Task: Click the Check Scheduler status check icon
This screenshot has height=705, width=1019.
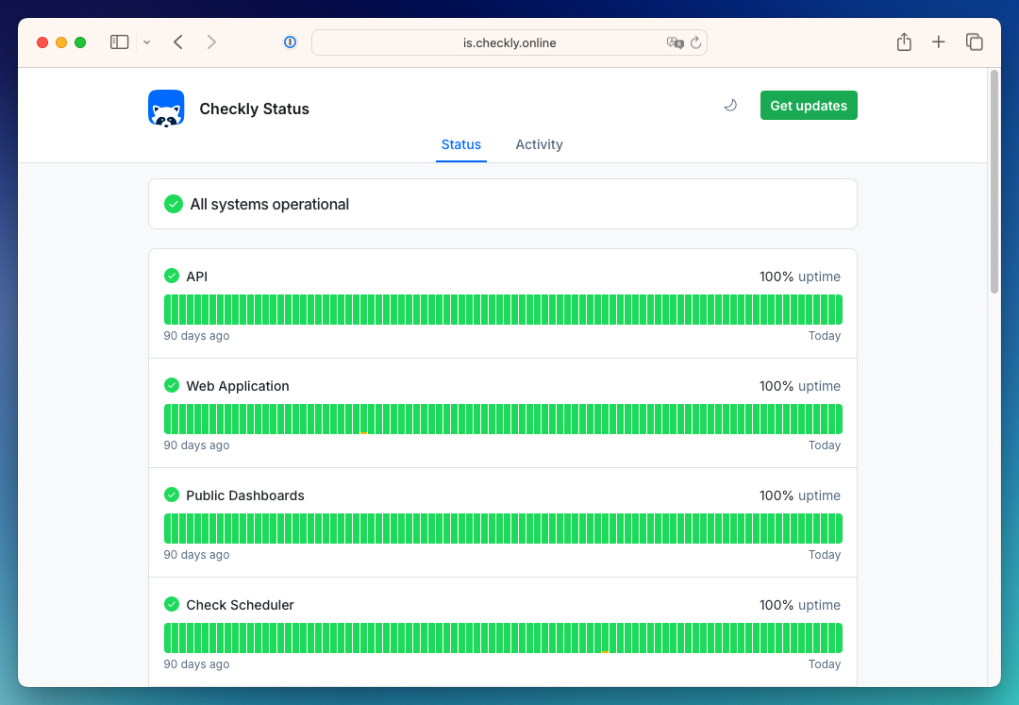Action: (x=172, y=604)
